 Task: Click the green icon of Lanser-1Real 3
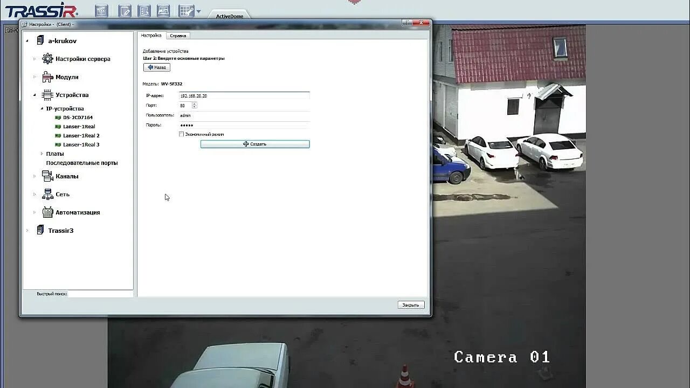tap(58, 144)
